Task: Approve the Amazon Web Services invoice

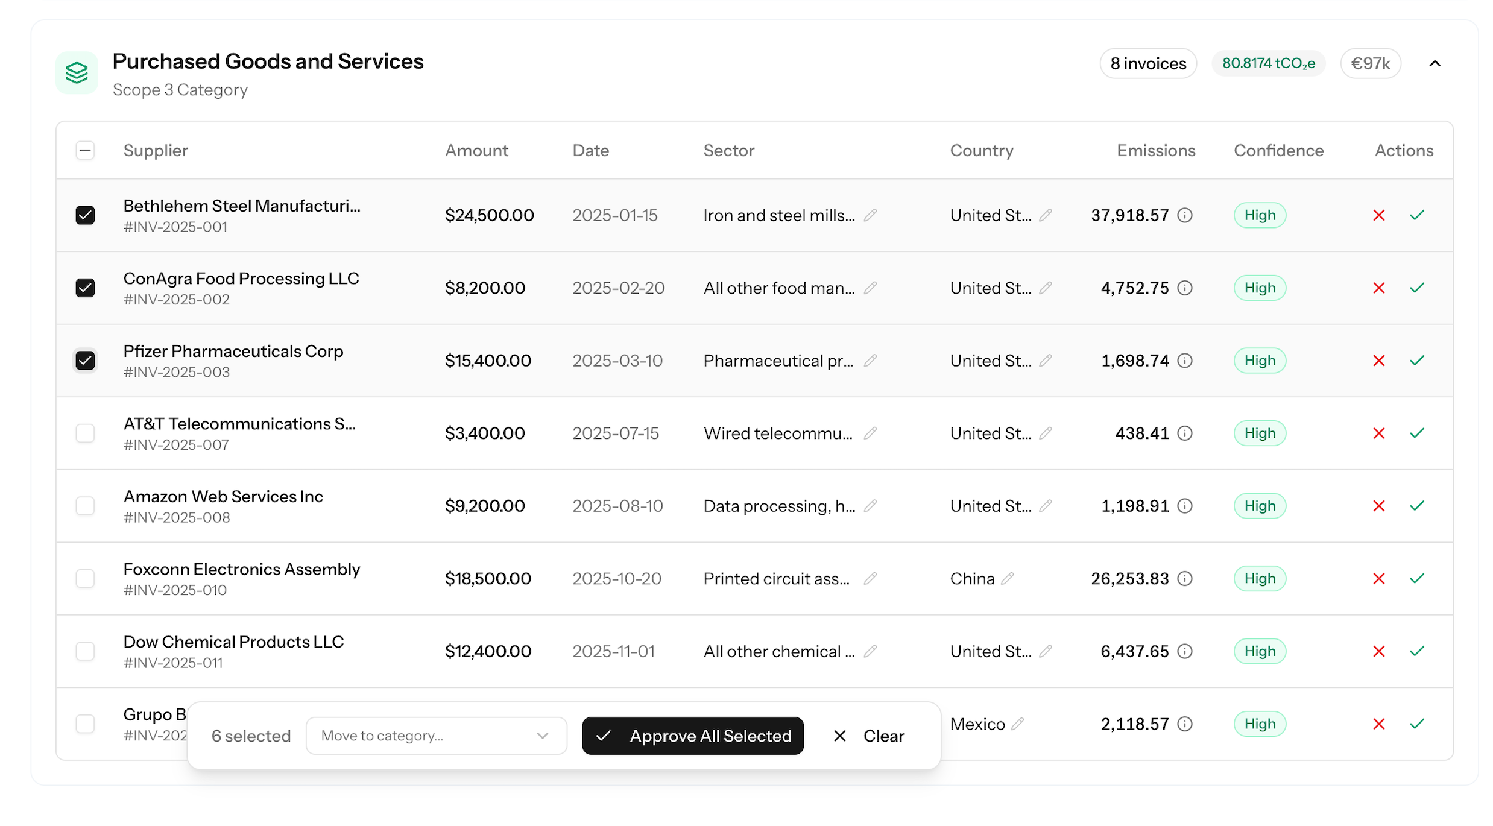Action: click(x=1417, y=506)
